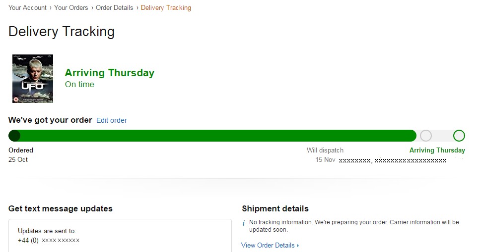The height and width of the screenshot is (252, 481).
Task: Click the text updates phone number box
Action: pos(120,235)
